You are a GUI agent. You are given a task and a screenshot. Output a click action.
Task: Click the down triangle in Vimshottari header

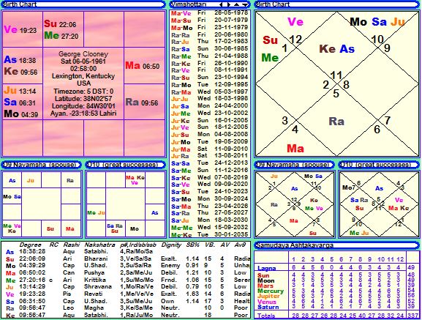click(x=244, y=4)
